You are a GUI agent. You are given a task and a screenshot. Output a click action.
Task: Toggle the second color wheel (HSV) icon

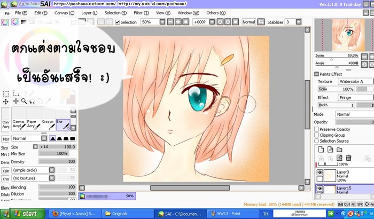tap(15, 22)
